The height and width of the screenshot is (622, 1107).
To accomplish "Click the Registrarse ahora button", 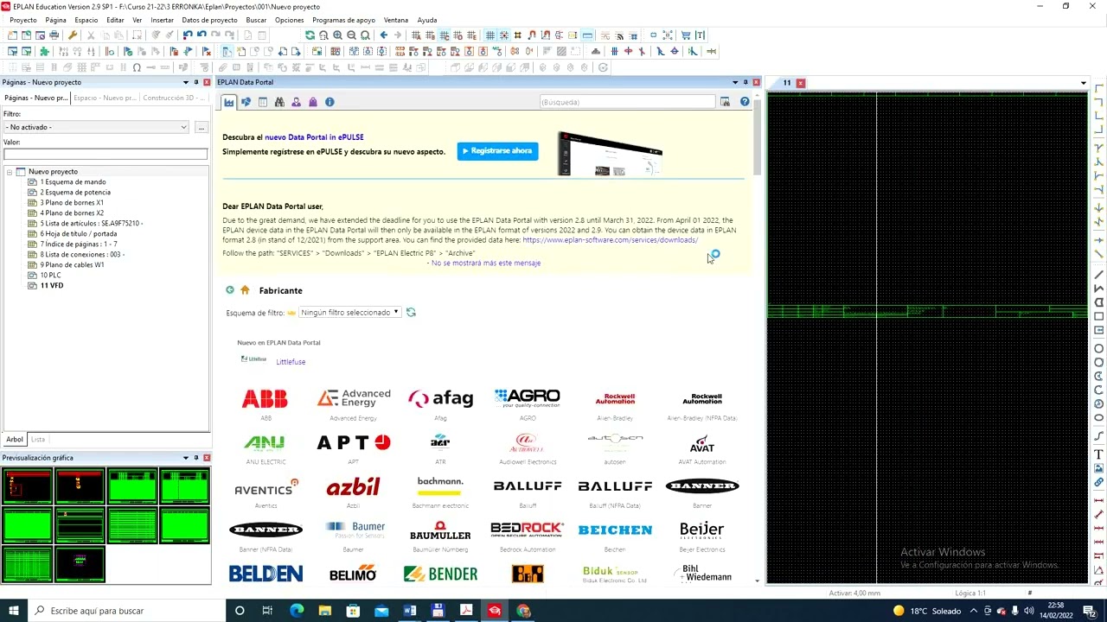I will (497, 151).
